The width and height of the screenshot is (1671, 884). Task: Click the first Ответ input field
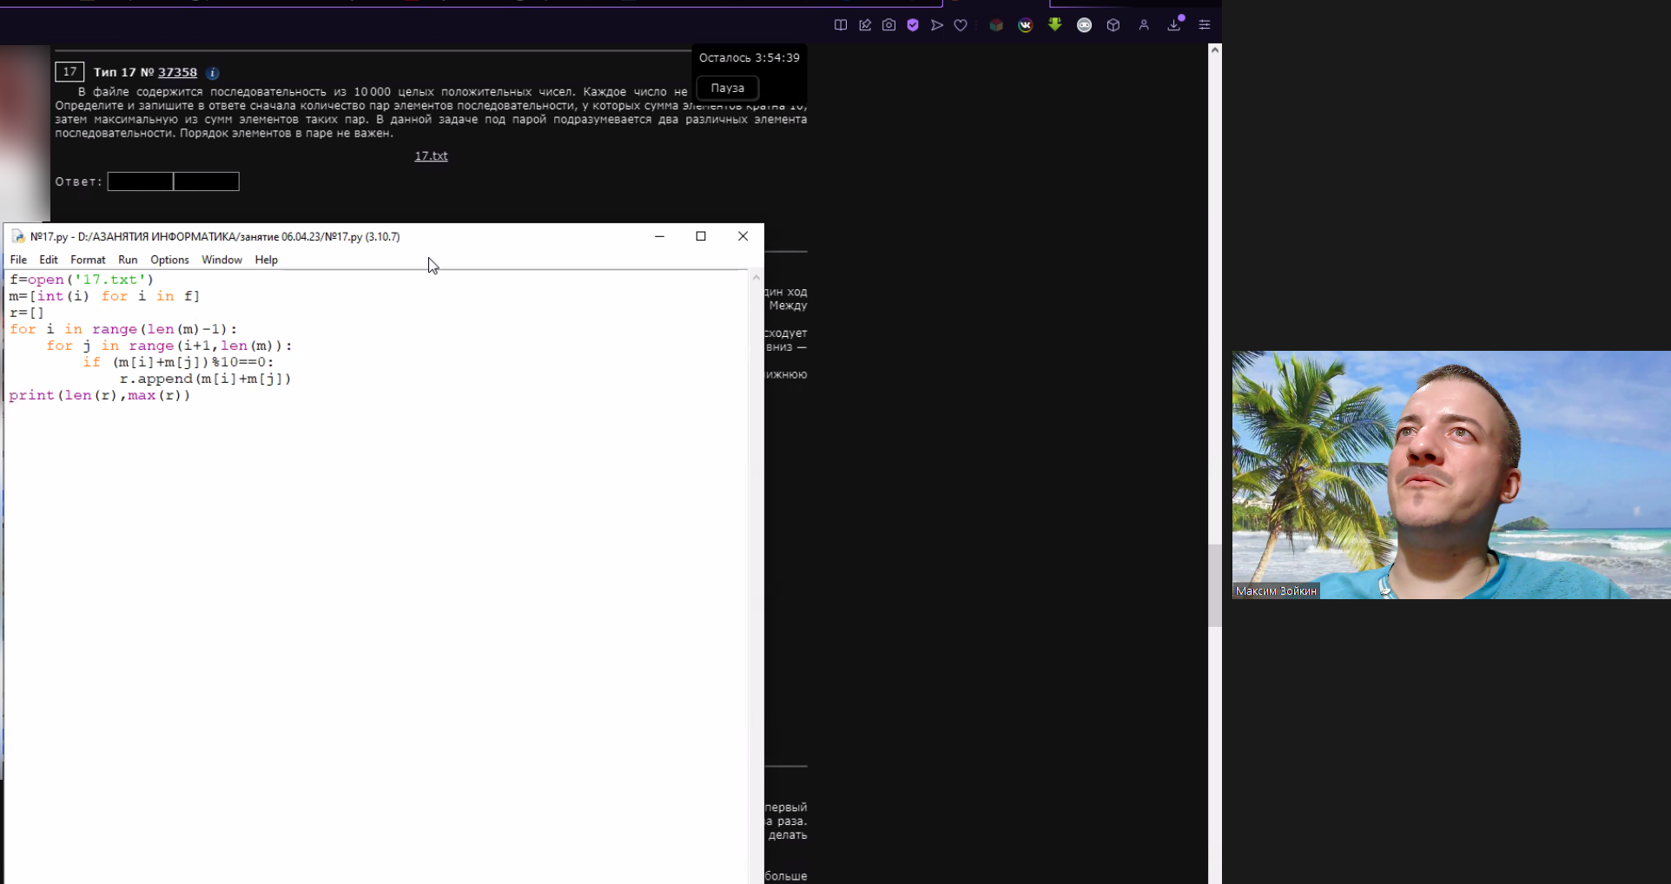(x=140, y=181)
